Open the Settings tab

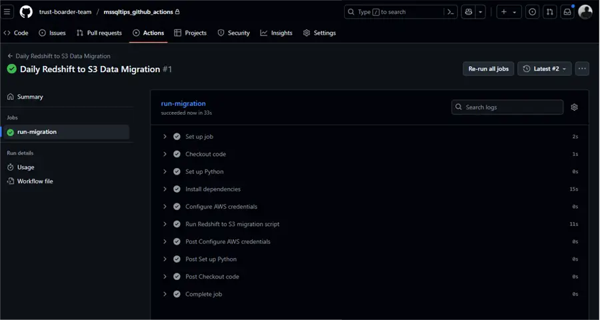tap(319, 33)
